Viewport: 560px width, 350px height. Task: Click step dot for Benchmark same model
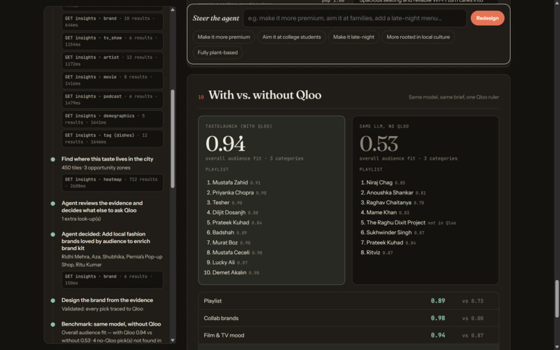(x=53, y=324)
